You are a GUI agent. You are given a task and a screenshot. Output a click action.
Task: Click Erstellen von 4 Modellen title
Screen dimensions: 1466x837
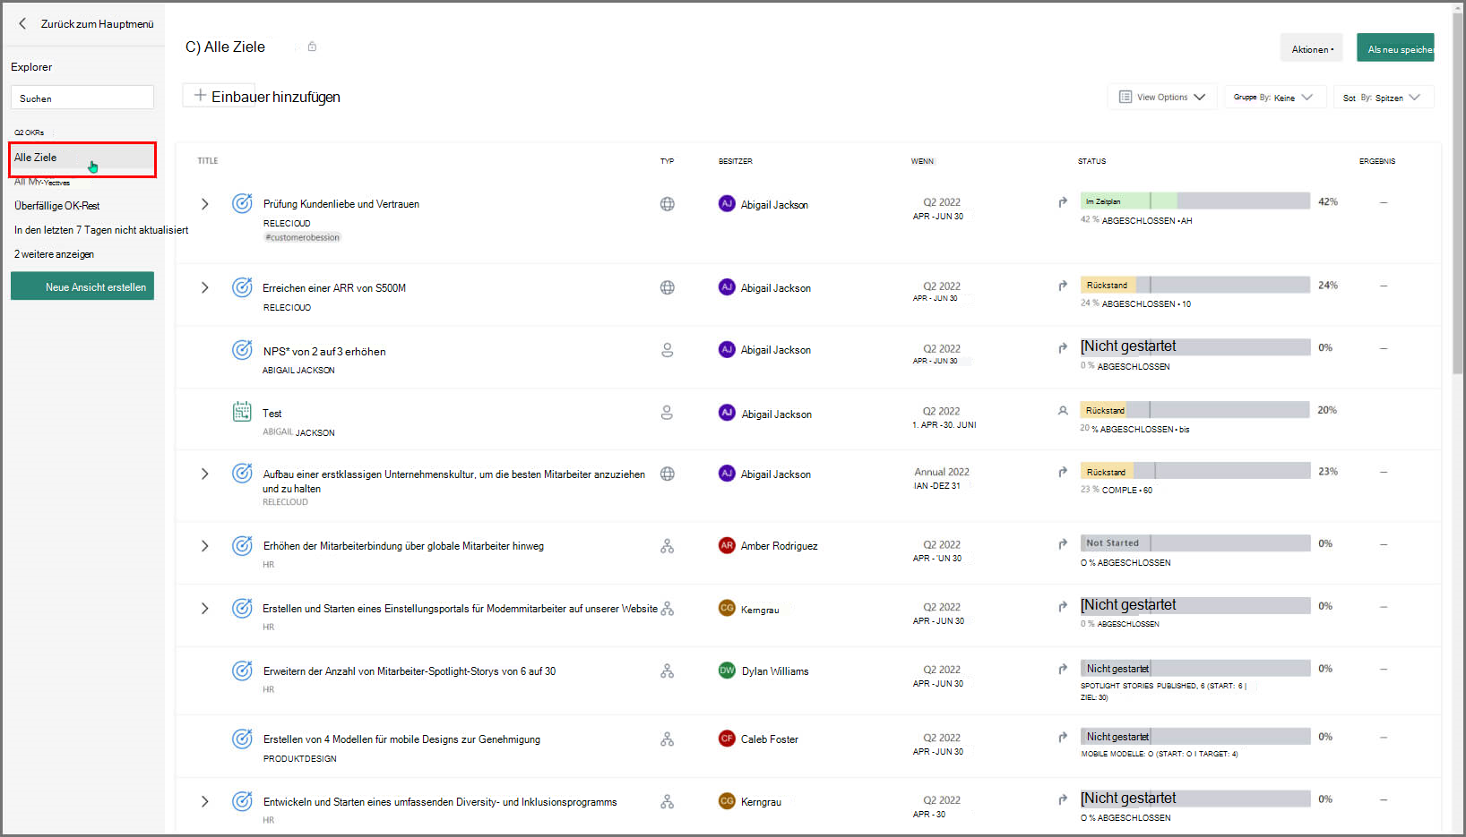(x=401, y=739)
